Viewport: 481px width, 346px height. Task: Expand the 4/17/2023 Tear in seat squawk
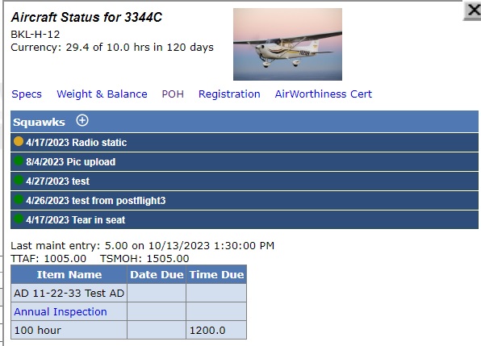(x=245, y=219)
